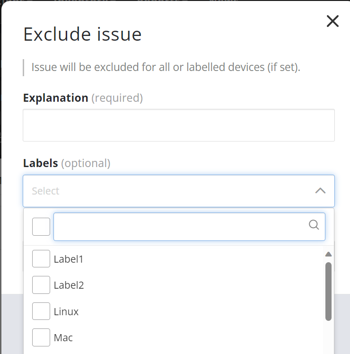Open the Labels Select combo box

click(x=166, y=191)
